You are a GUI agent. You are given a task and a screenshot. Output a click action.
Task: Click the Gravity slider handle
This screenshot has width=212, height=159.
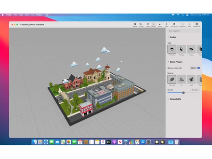[184, 93]
